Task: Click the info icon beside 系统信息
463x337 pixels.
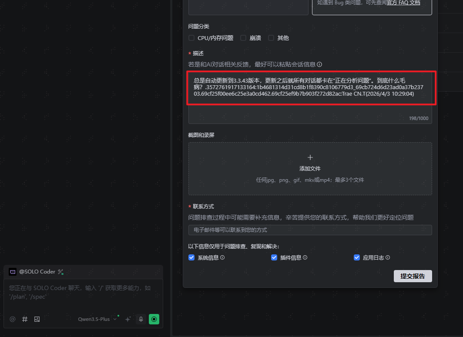Action: click(x=222, y=257)
